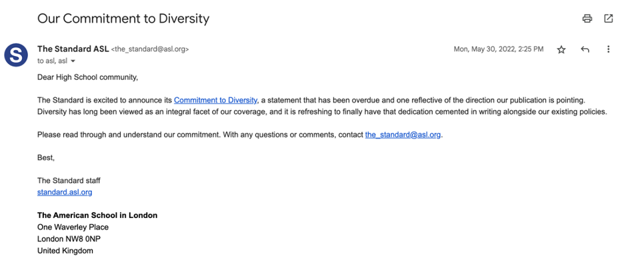Screen dimensions: 624x268
Task: Open the three-dot more options menu
Action: pyautogui.click(x=608, y=49)
